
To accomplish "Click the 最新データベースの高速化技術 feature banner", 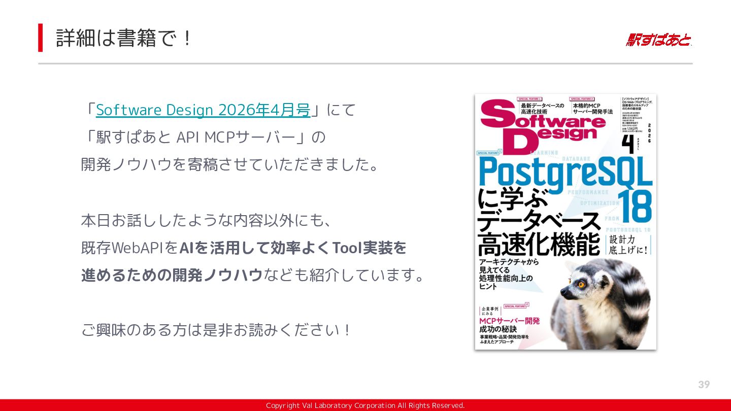I will point(542,108).
